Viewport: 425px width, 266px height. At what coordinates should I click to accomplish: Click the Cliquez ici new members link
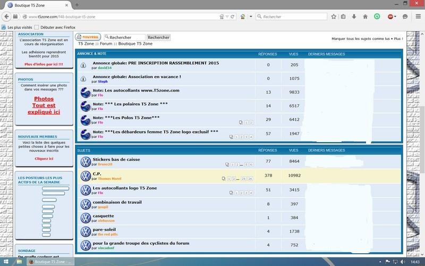point(44,159)
